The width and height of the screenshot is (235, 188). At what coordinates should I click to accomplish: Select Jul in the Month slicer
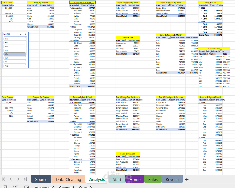click(x=15, y=62)
